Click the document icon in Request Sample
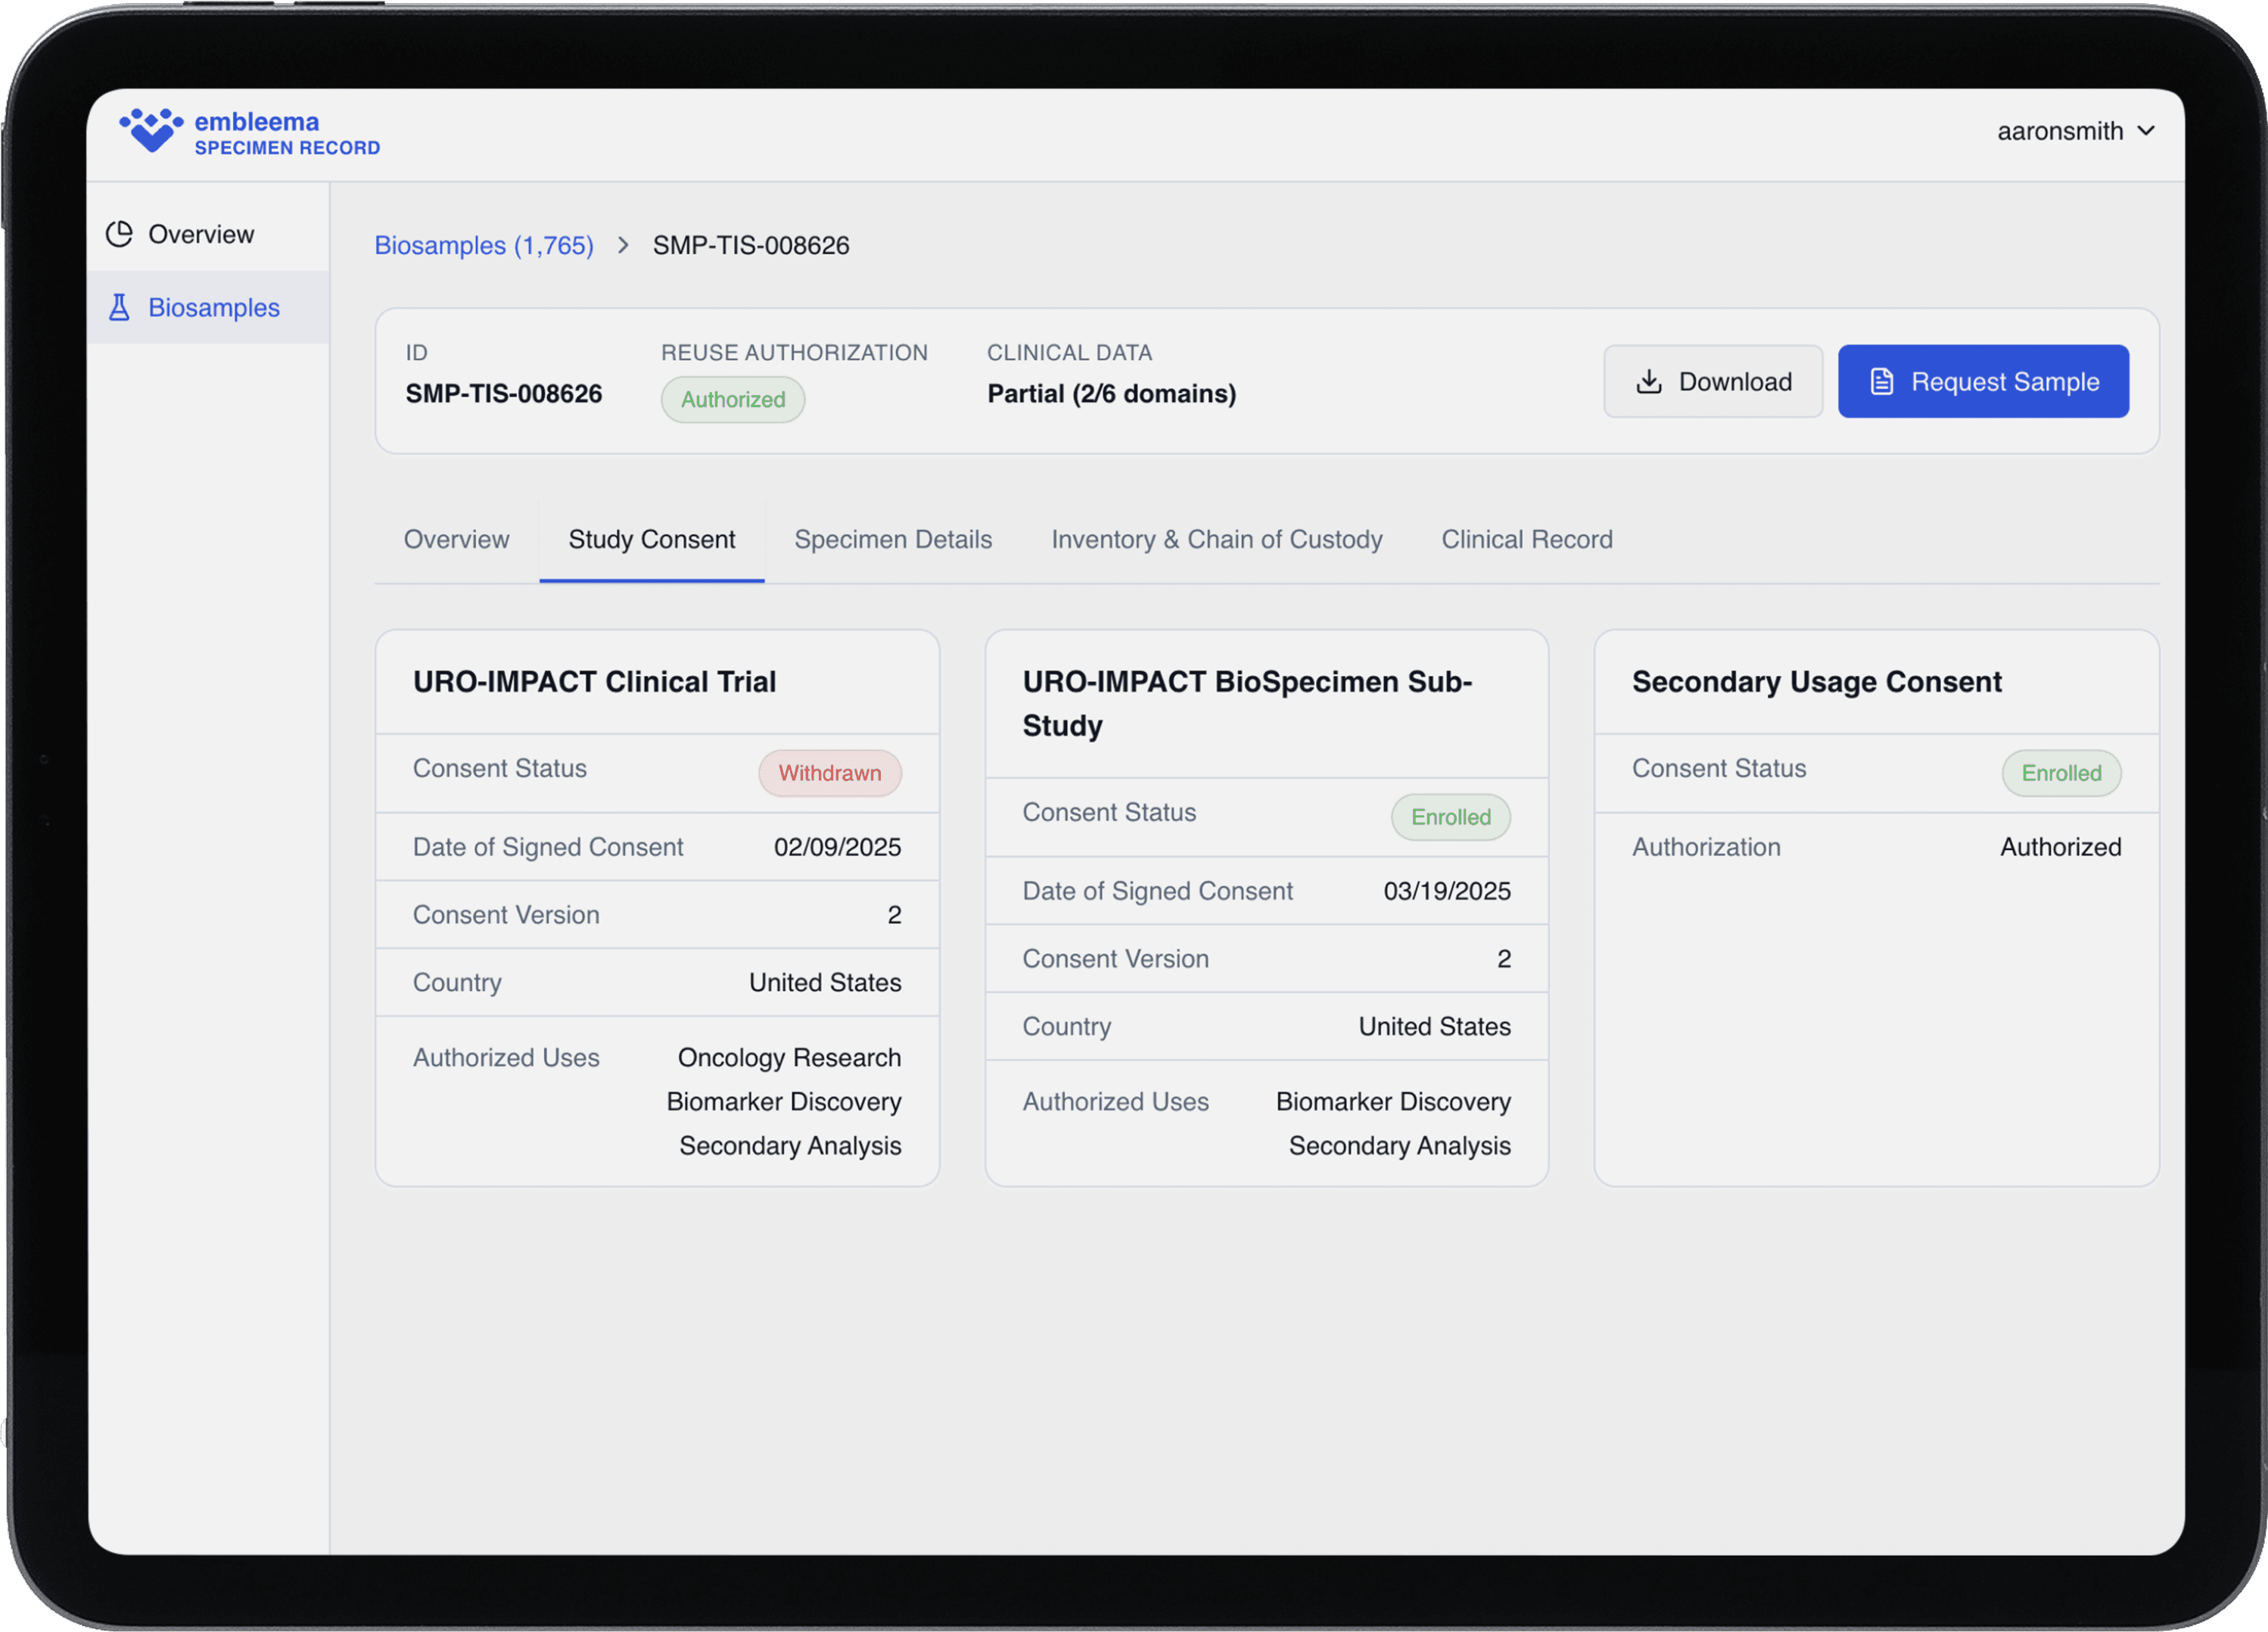2268x1632 pixels. coord(1881,381)
